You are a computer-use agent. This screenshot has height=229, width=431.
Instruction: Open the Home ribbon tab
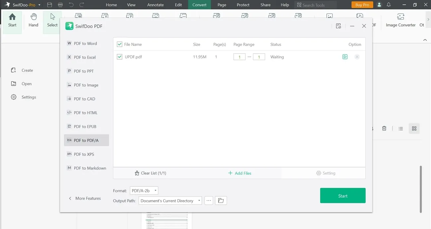pos(111,5)
